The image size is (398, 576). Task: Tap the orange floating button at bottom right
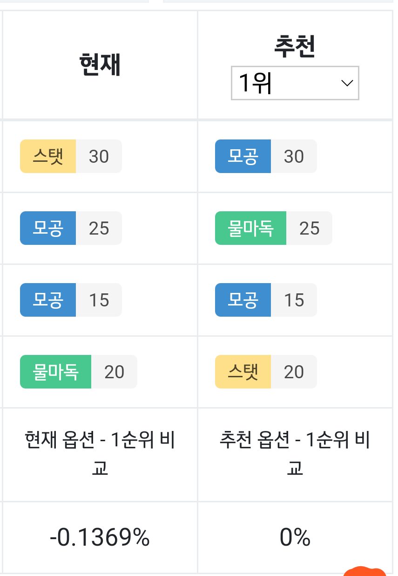(x=365, y=571)
